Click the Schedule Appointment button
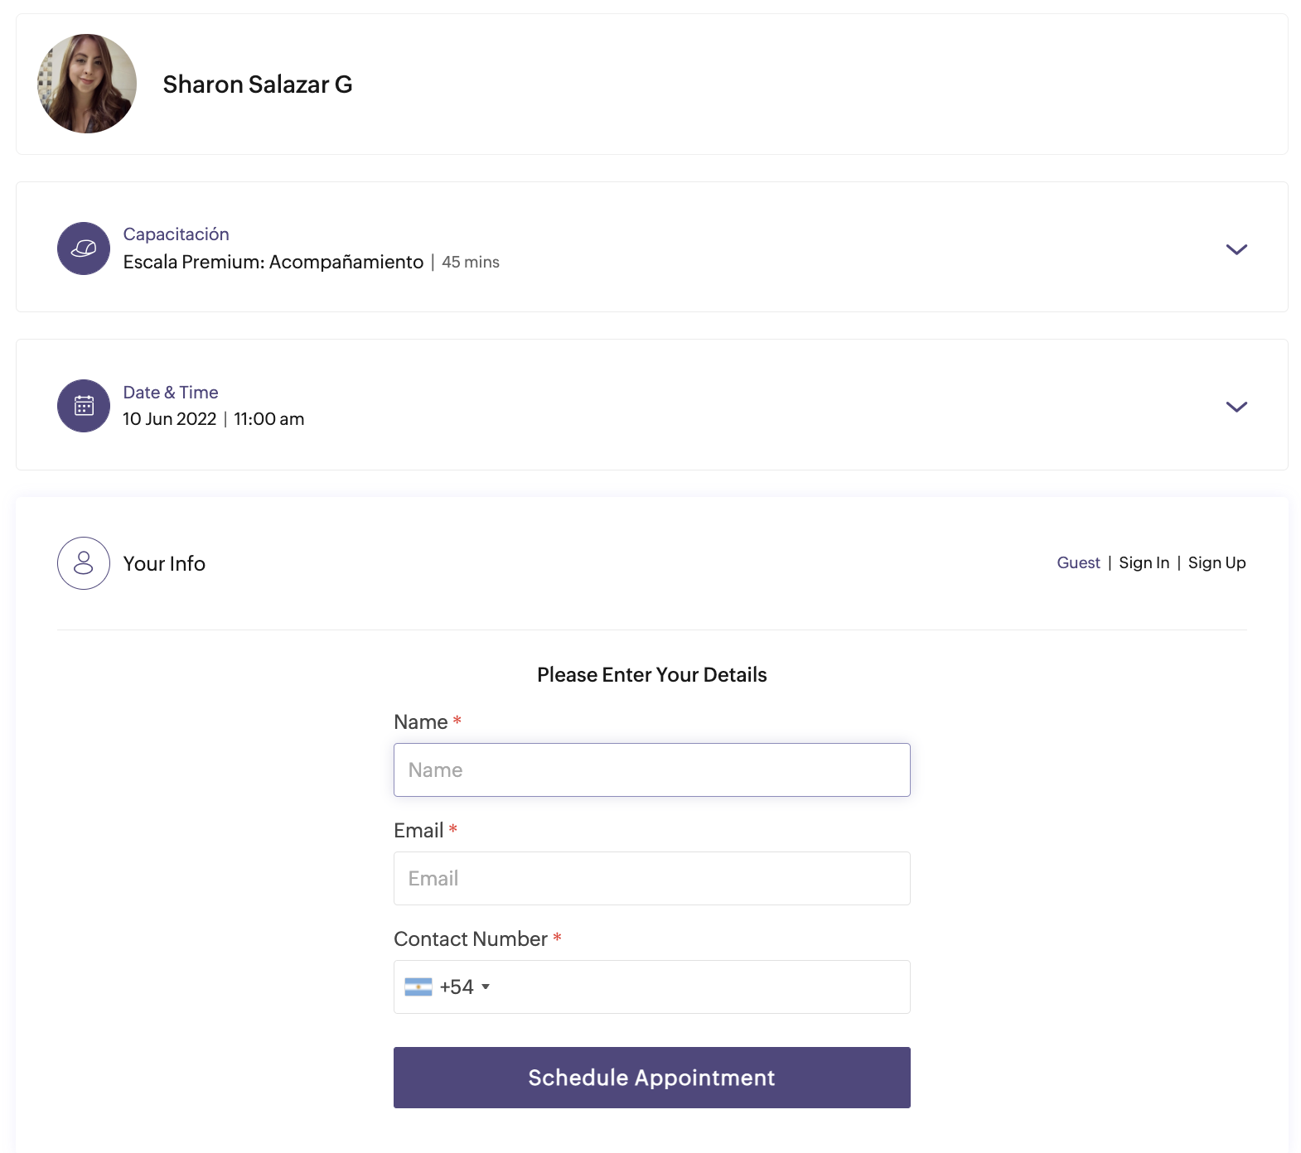The width and height of the screenshot is (1301, 1153). [652, 1078]
